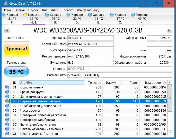The width and height of the screenshot is (176, 139).
Task: Click status dot of Ошибки позиционирования row
Action: 7,106
